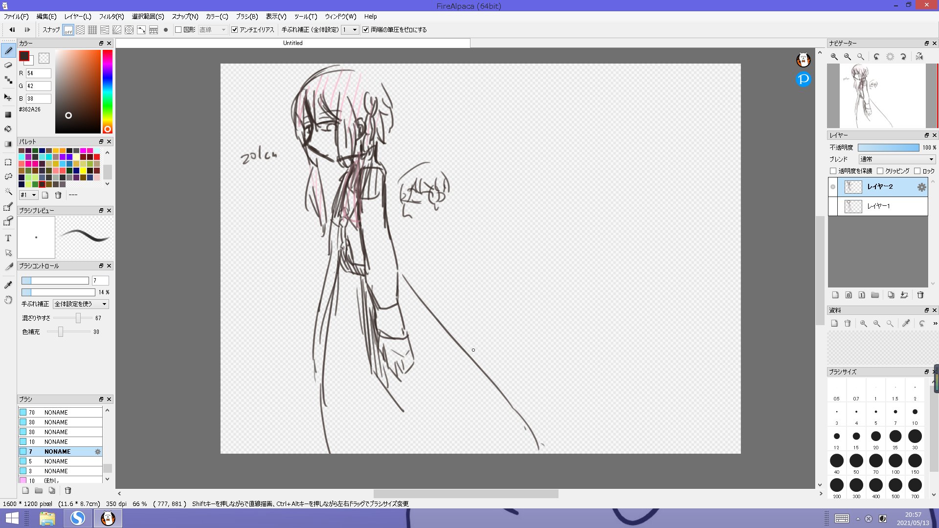The width and height of the screenshot is (939, 528).
Task: Select the Brush tool in left toolbar
Action: pos(8,50)
